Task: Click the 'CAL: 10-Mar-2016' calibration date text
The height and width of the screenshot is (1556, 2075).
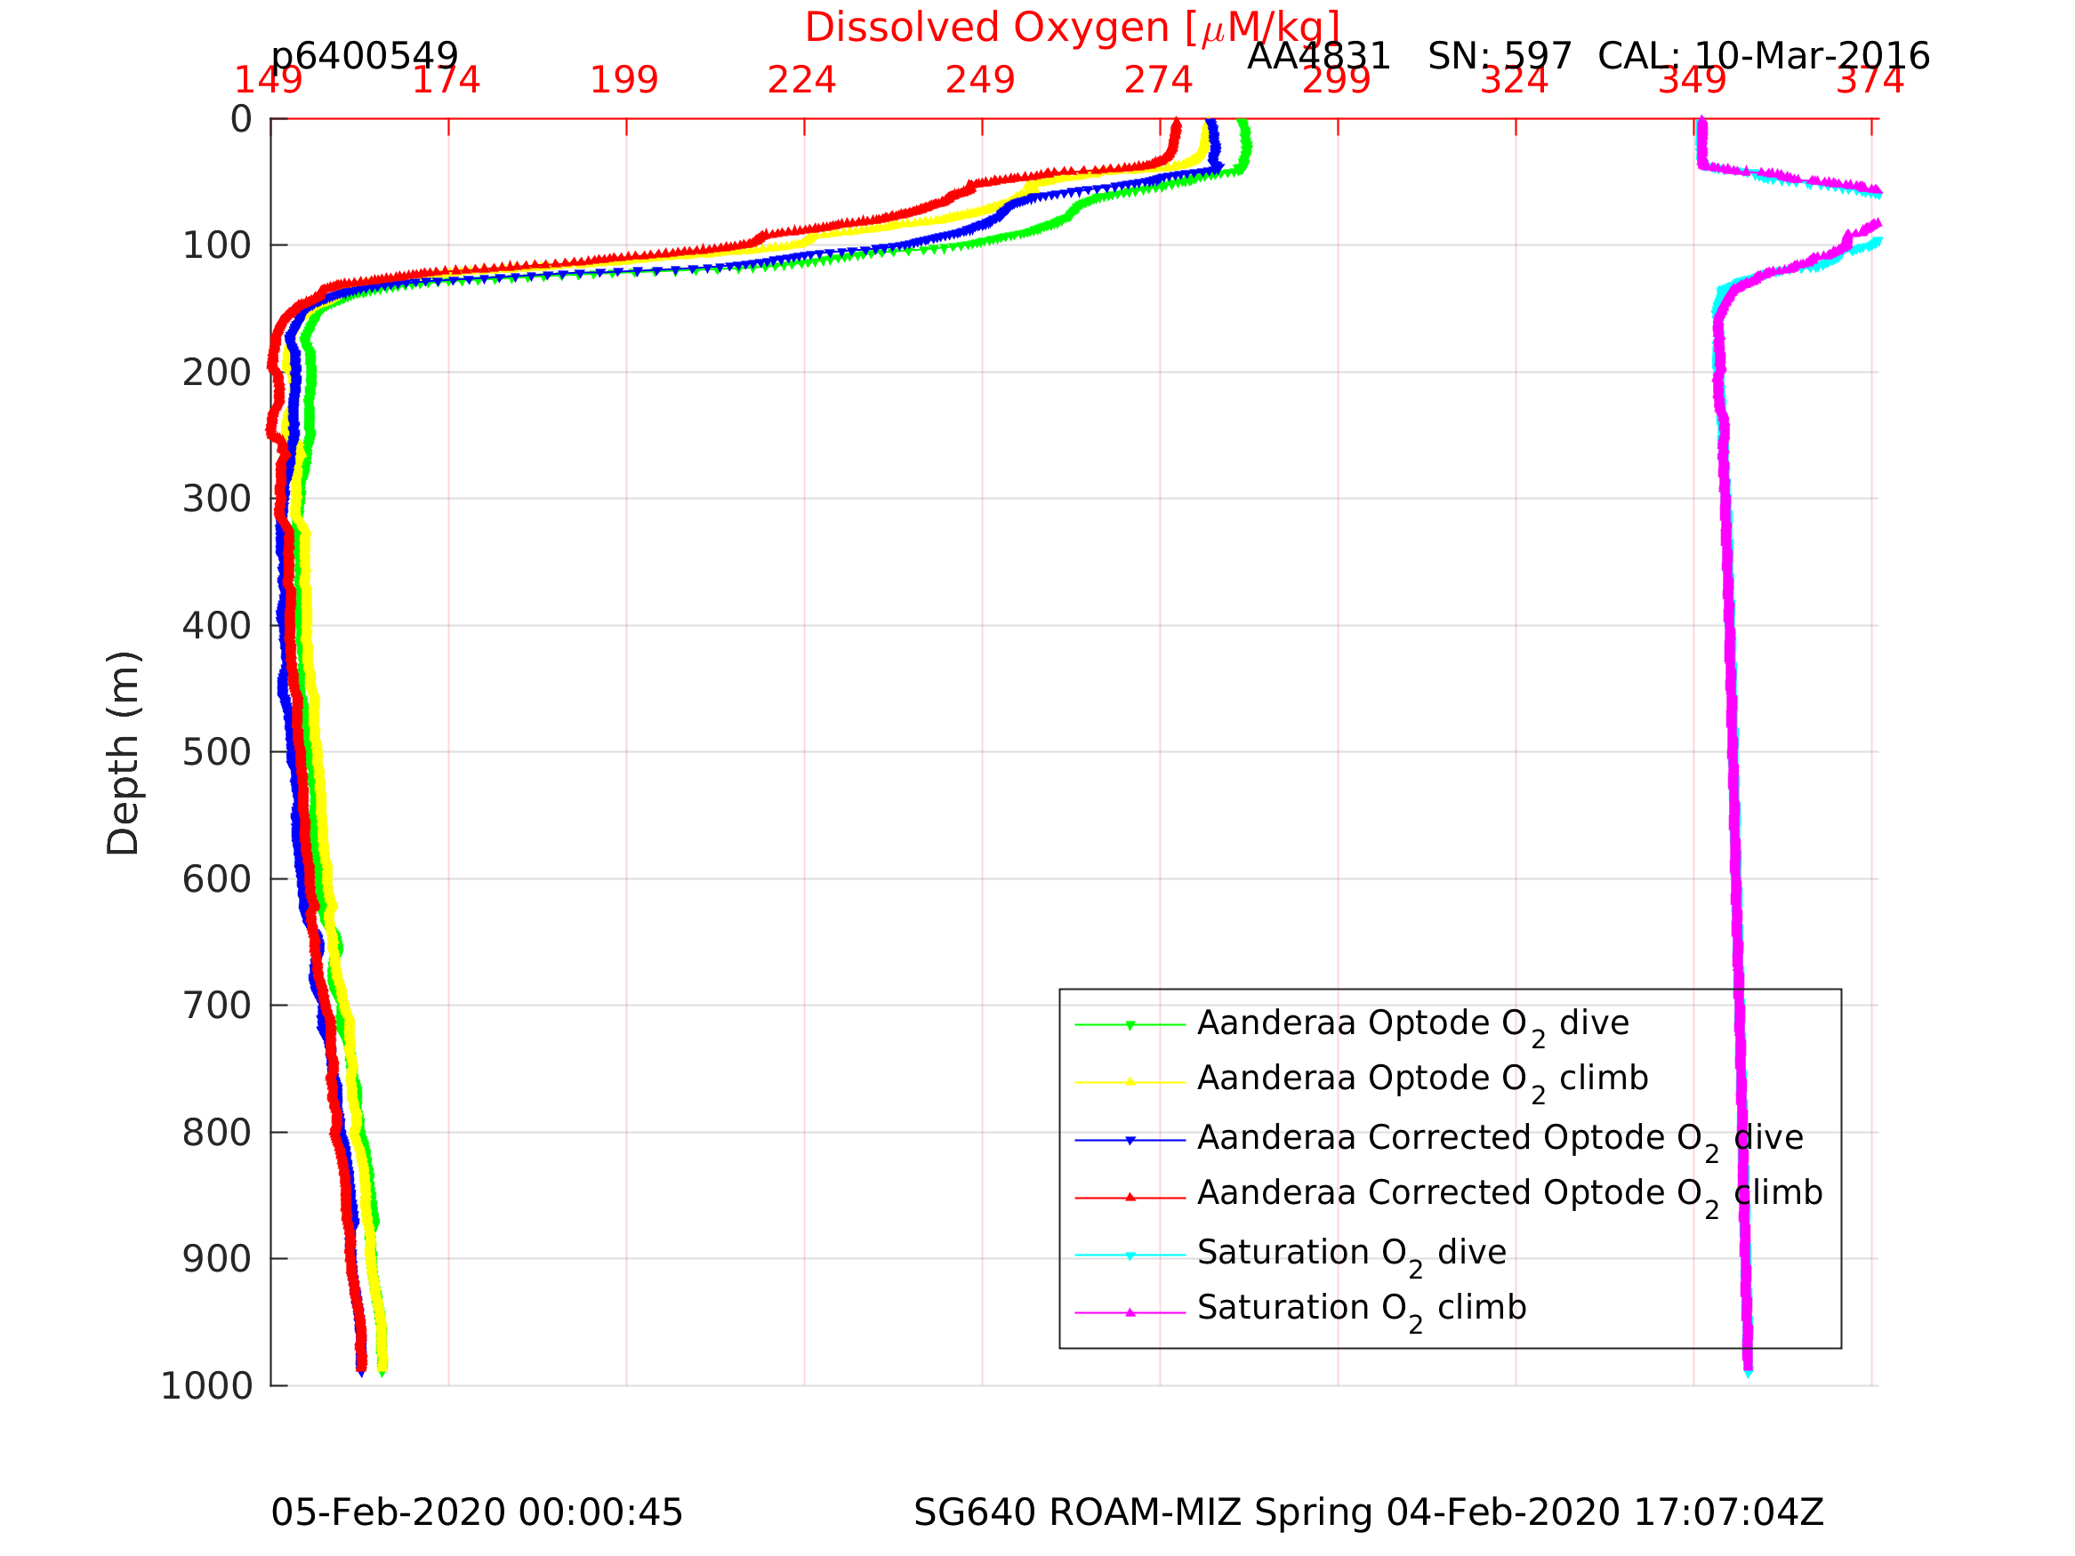Action: point(1764,56)
